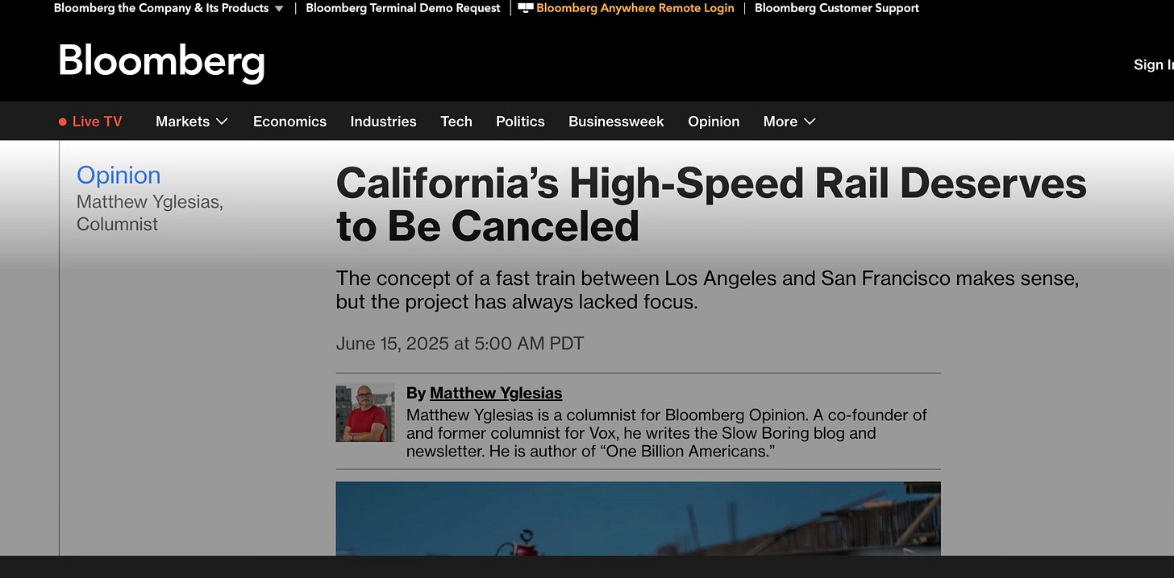Open the Tech section

(456, 122)
